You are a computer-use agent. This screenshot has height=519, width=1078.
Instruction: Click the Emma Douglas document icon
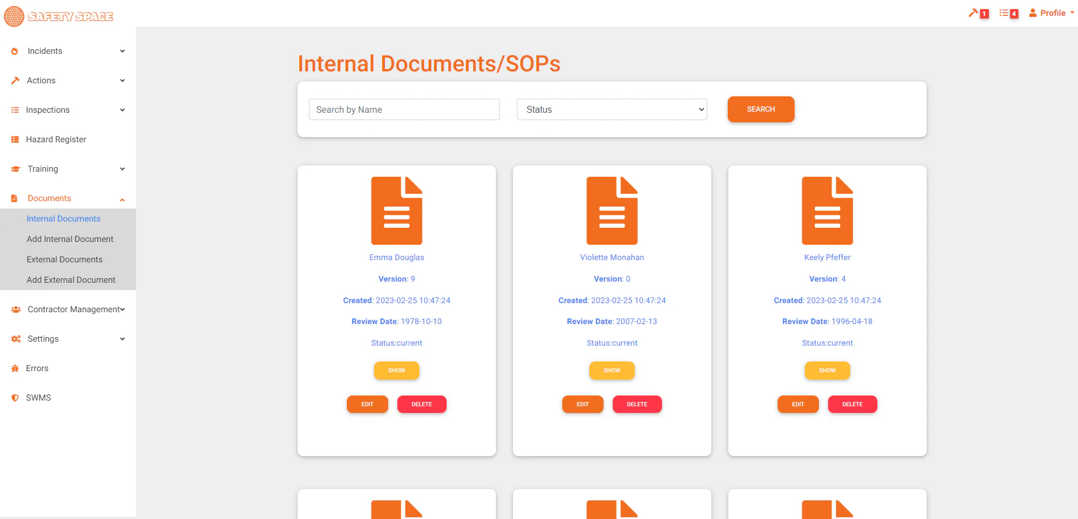tap(397, 211)
